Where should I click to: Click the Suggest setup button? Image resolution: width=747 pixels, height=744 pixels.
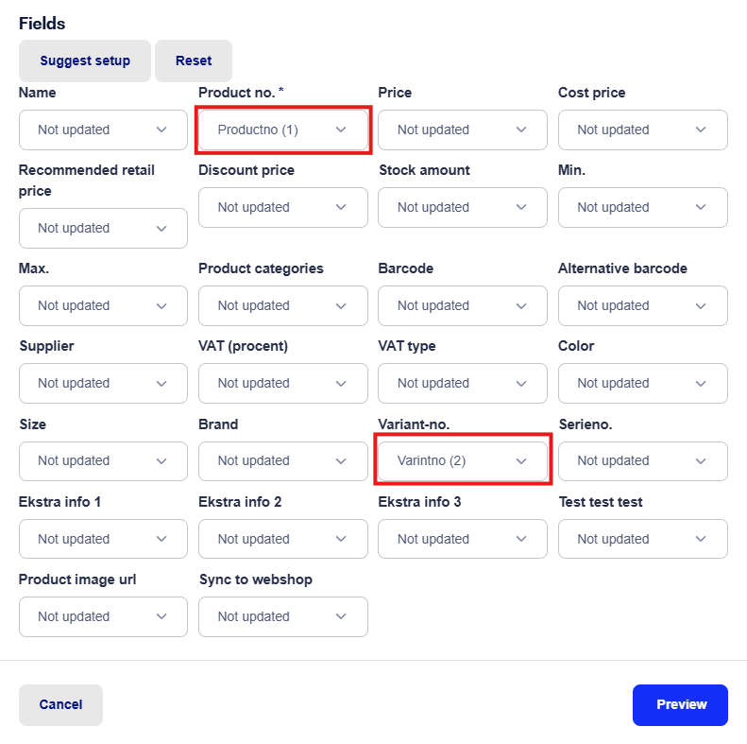click(85, 61)
